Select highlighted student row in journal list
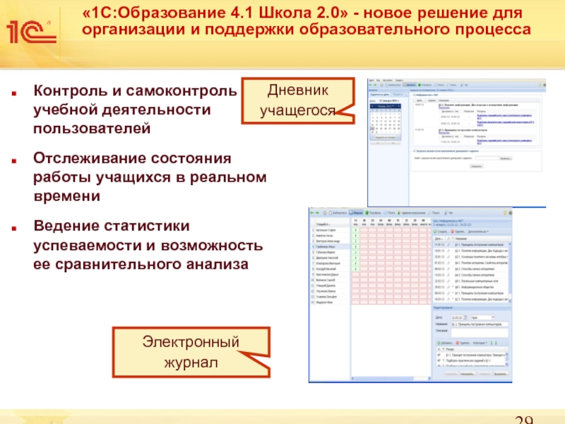The image size is (565, 424). pos(330,247)
